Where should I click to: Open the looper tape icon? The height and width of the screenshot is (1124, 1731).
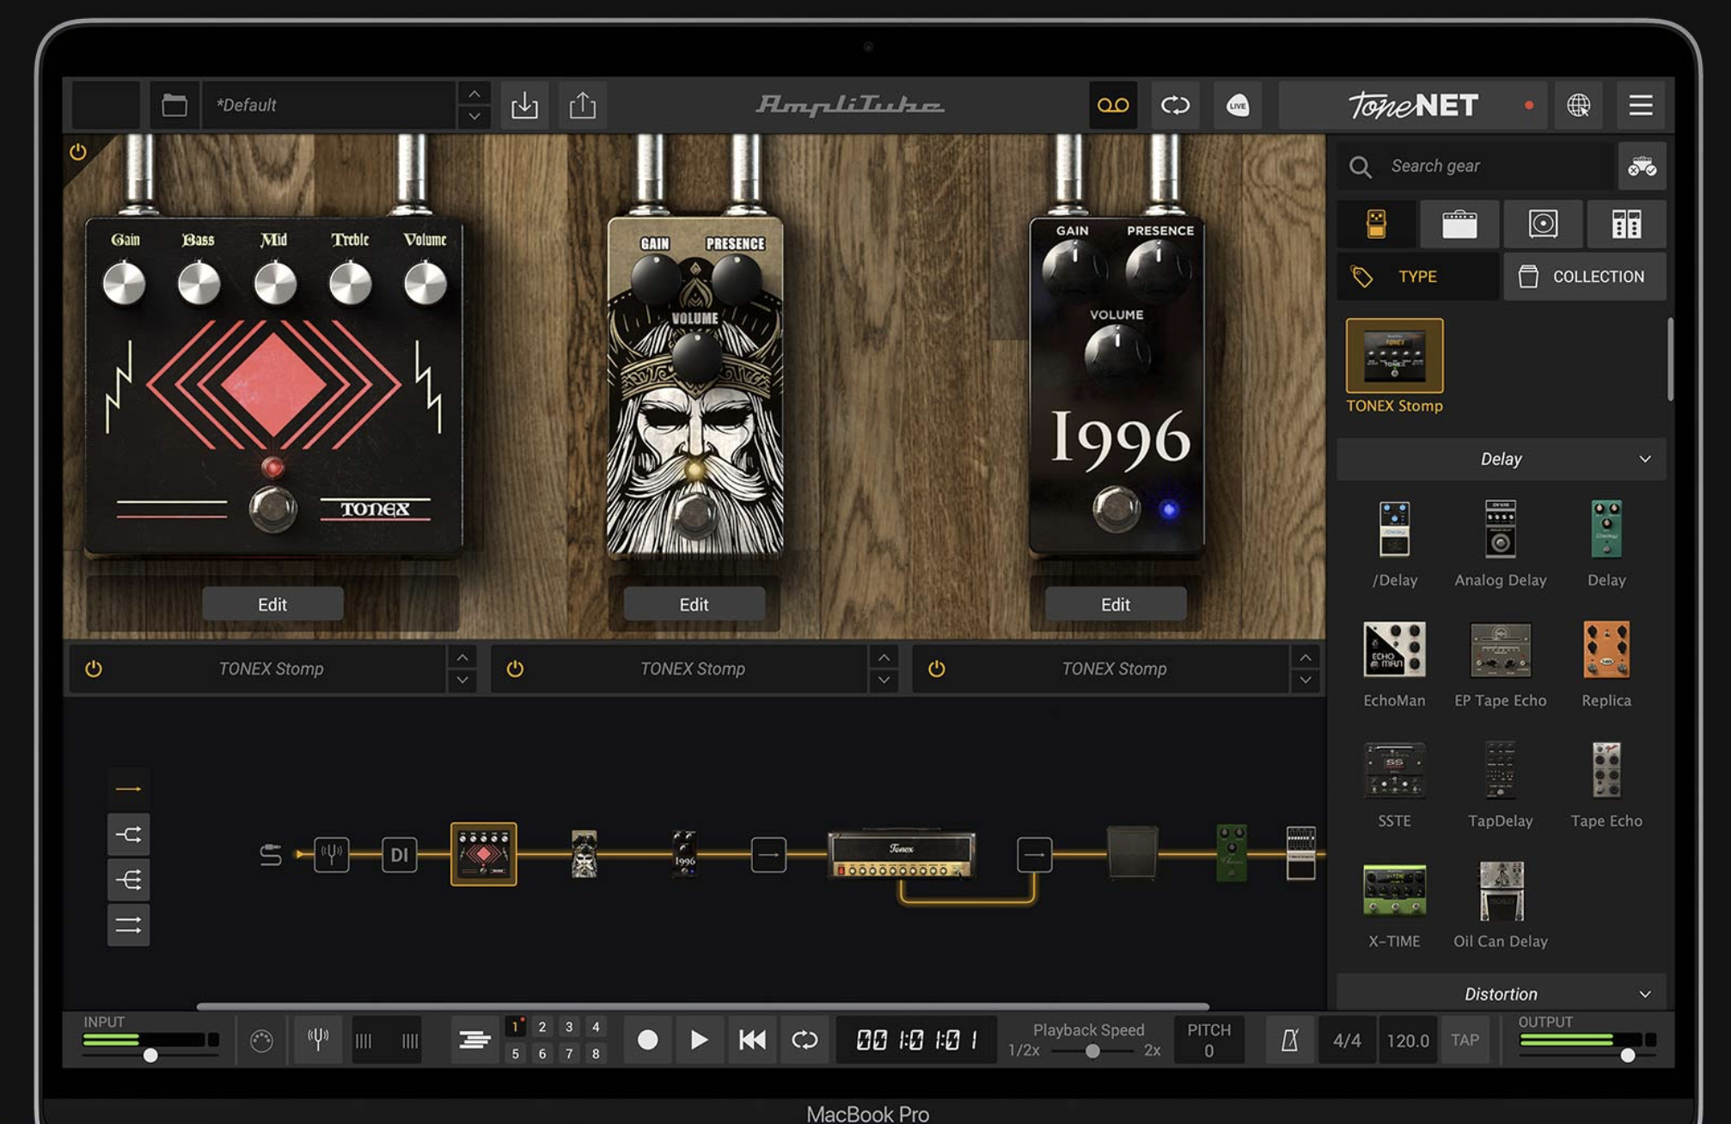(1112, 105)
